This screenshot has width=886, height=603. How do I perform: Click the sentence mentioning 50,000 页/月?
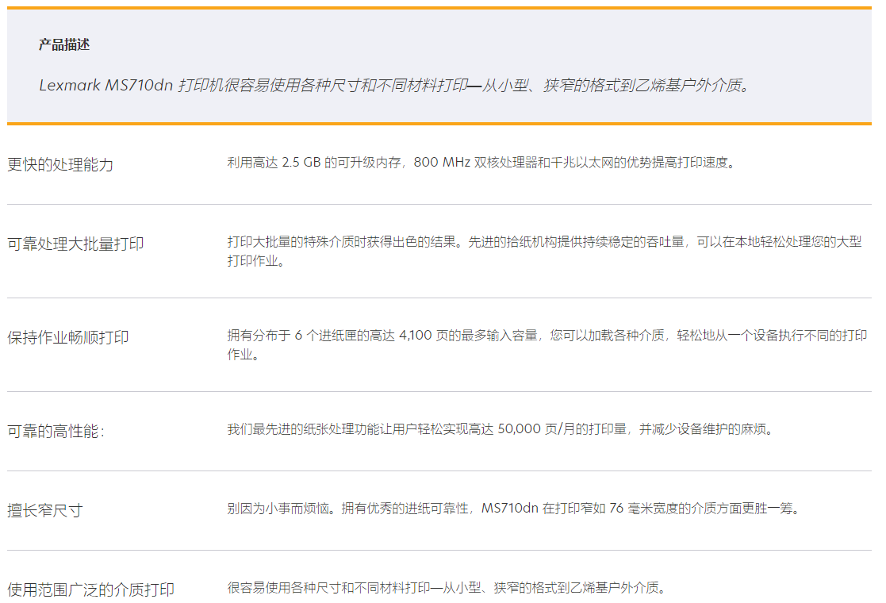pyautogui.click(x=501, y=429)
